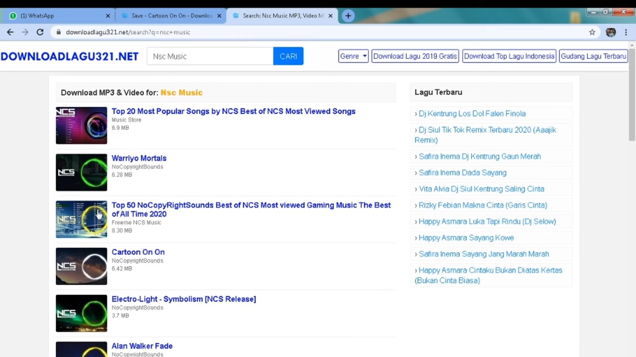Close the Save - Cartoon On On tab
636x357 pixels.
(x=219, y=16)
